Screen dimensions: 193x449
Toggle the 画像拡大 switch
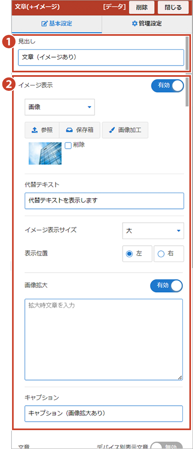[166, 286]
